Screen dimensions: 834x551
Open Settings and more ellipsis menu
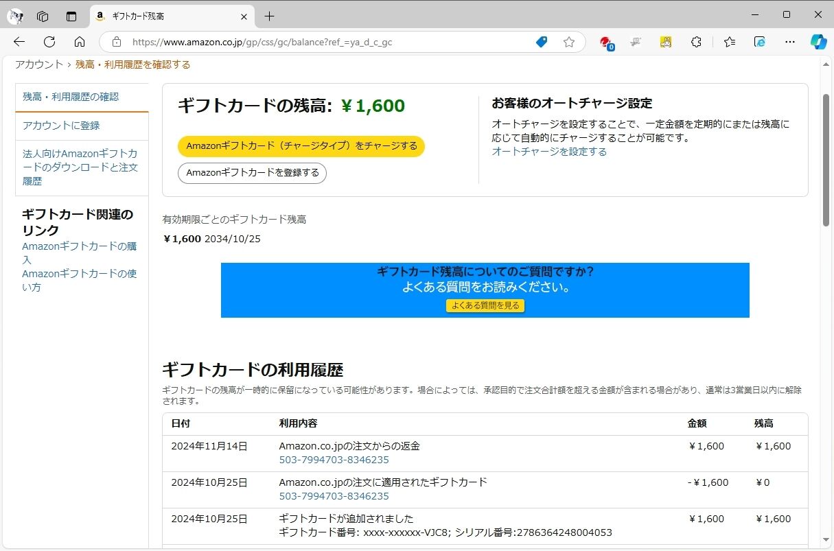tap(789, 42)
